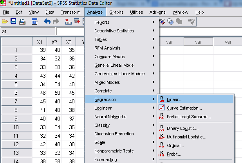242x163 pixels.
Task: Click the Use Variable Sets circles icon
Action: pyautogui.click(x=170, y=21)
